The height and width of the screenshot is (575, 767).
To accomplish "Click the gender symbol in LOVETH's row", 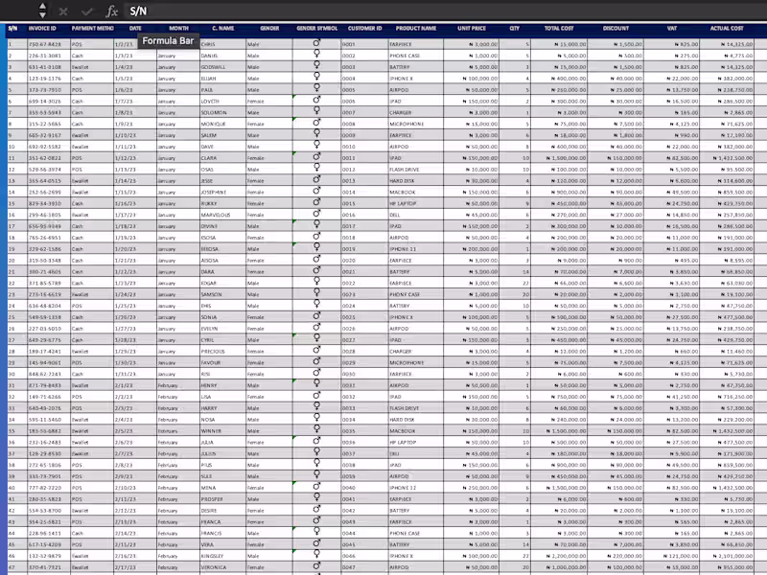I will pos(317,100).
